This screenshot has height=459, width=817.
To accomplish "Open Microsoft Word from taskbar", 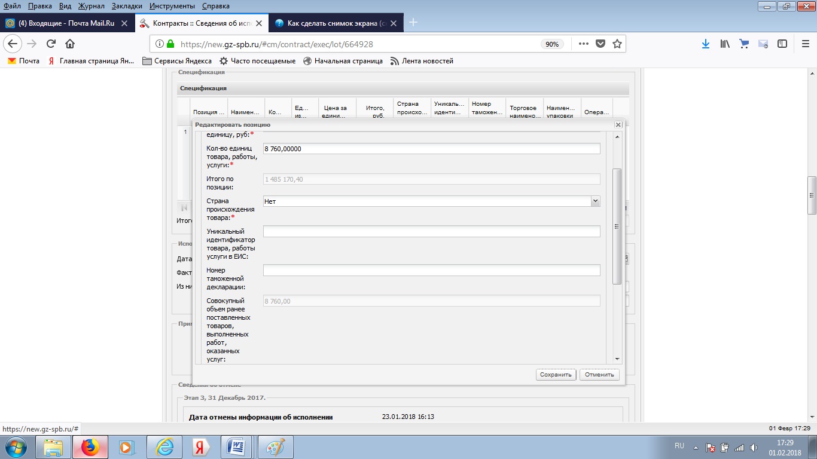I will pos(237,447).
